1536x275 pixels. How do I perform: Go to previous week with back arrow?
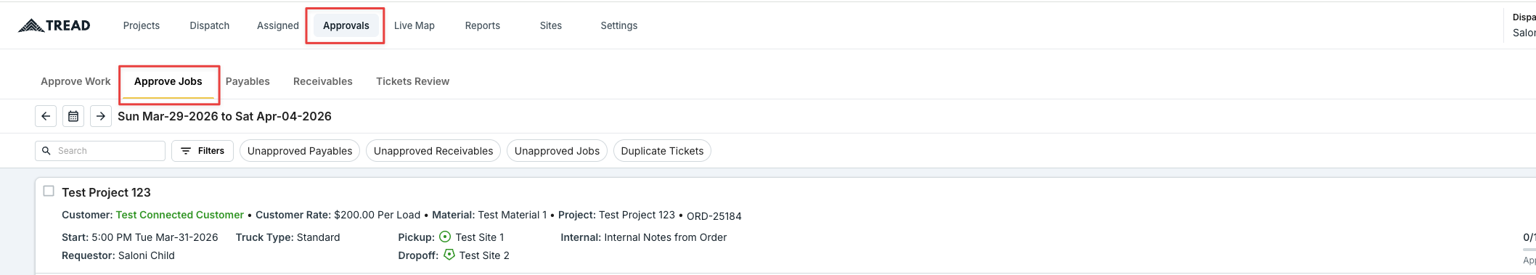(x=46, y=116)
